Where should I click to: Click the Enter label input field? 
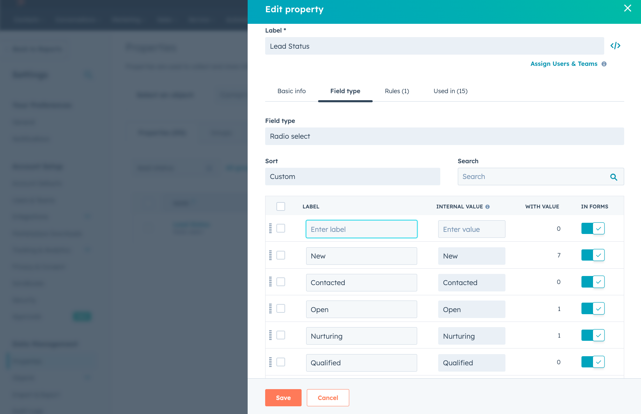pos(361,229)
